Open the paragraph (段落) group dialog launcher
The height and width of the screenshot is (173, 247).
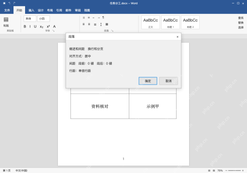tap(112, 31)
